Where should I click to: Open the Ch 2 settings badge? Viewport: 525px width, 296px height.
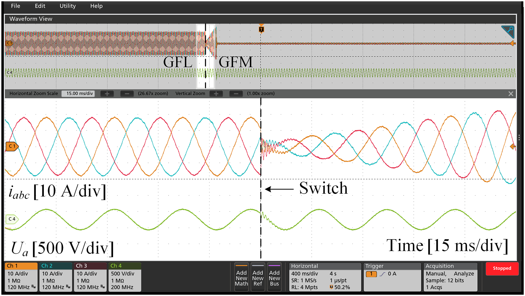coord(56,277)
